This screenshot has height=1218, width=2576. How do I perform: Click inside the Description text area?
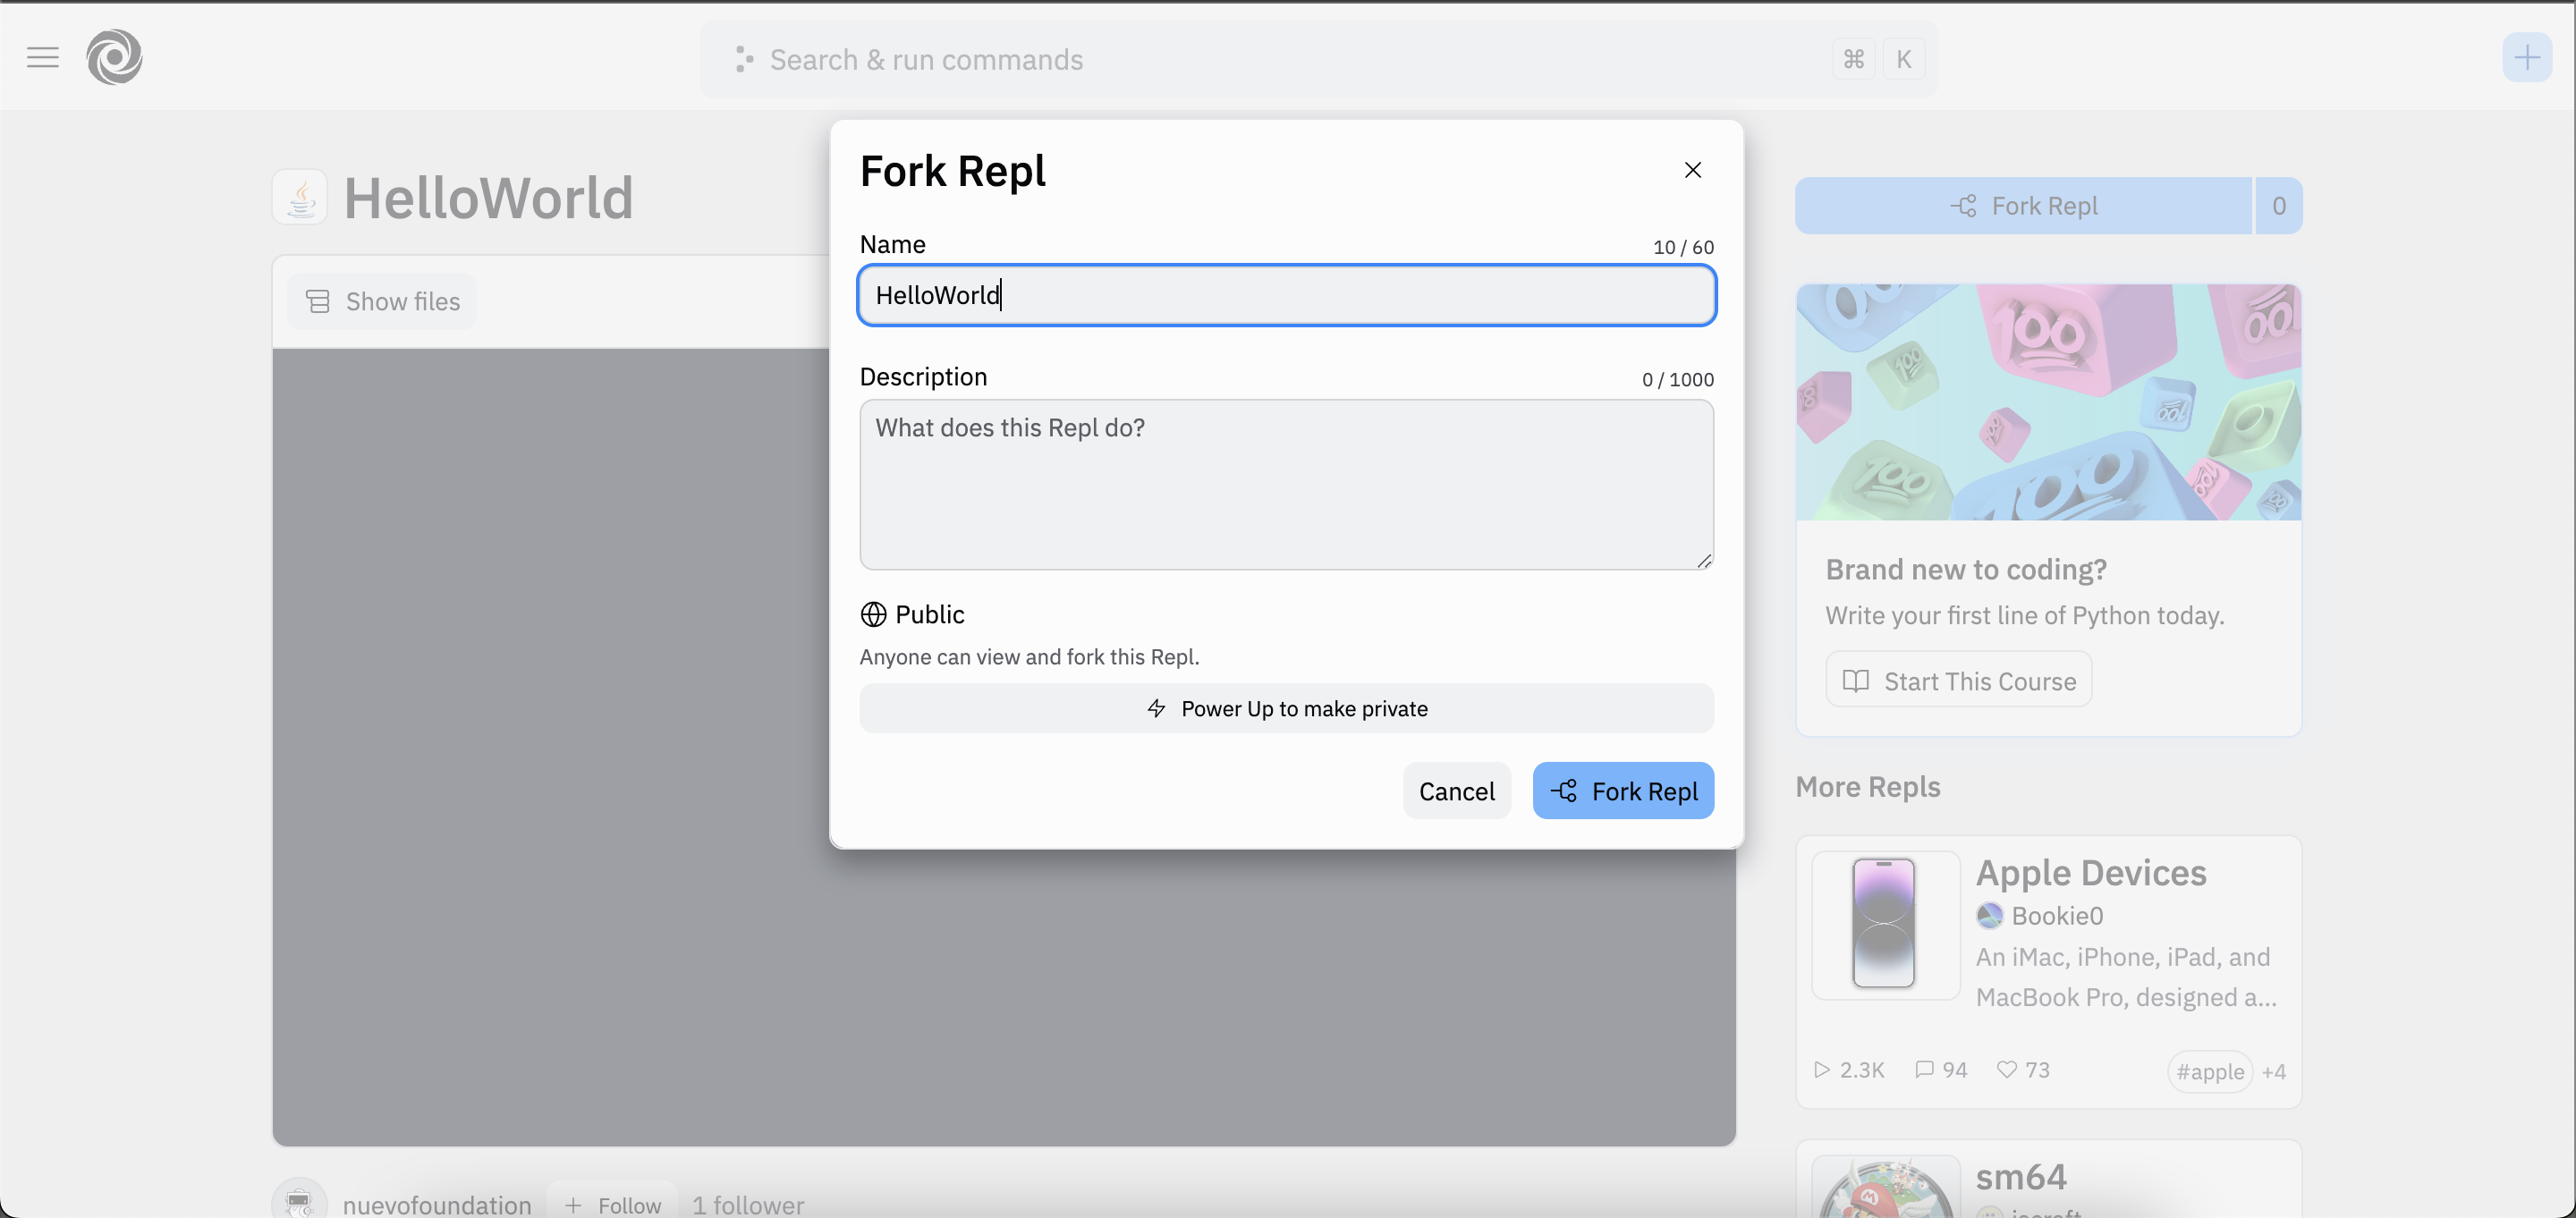click(1286, 485)
